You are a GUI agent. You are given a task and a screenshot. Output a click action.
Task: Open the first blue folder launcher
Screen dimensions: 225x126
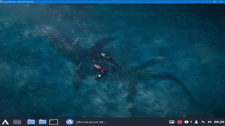click(x=31, y=122)
